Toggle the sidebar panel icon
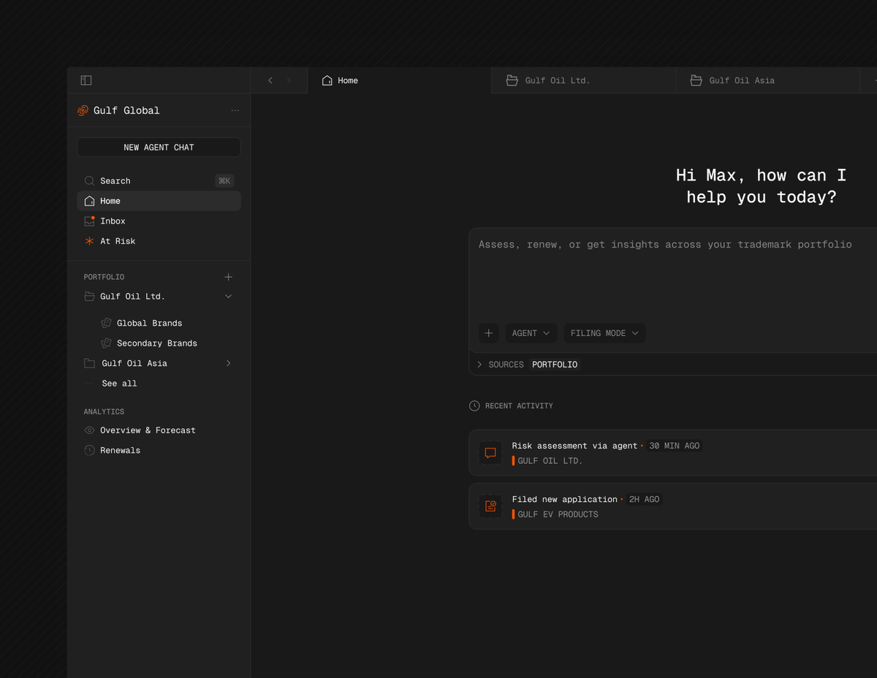877x678 pixels. tap(86, 80)
